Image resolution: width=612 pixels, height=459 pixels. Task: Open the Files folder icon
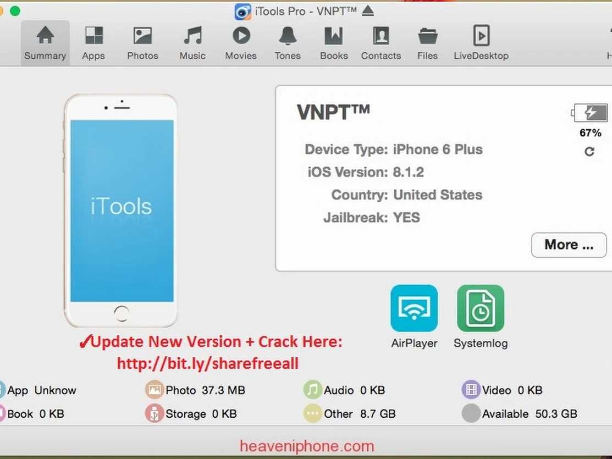[427, 36]
